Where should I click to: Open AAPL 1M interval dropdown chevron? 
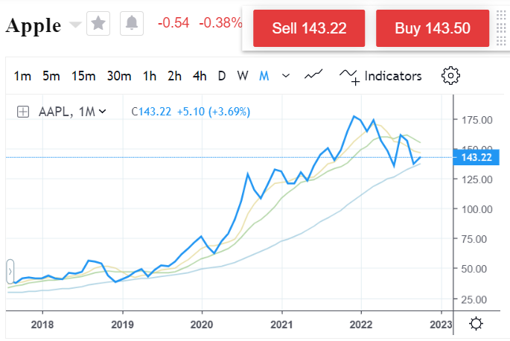pyautogui.click(x=103, y=112)
